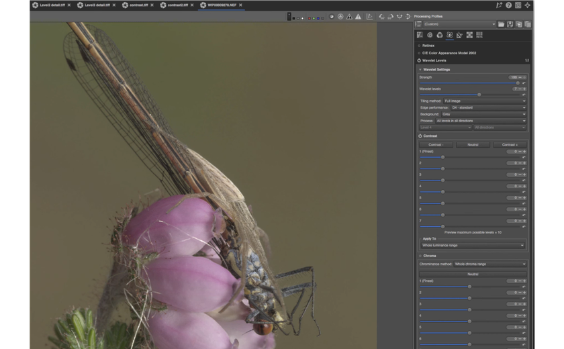Close the Level2 detail.tiff tab

click(69, 5)
